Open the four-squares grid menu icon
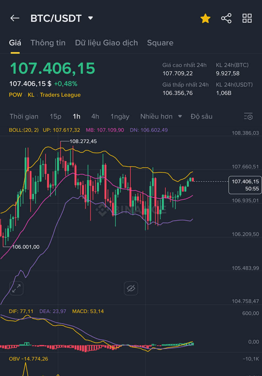This screenshot has width=262, height=376. pyautogui.click(x=247, y=18)
